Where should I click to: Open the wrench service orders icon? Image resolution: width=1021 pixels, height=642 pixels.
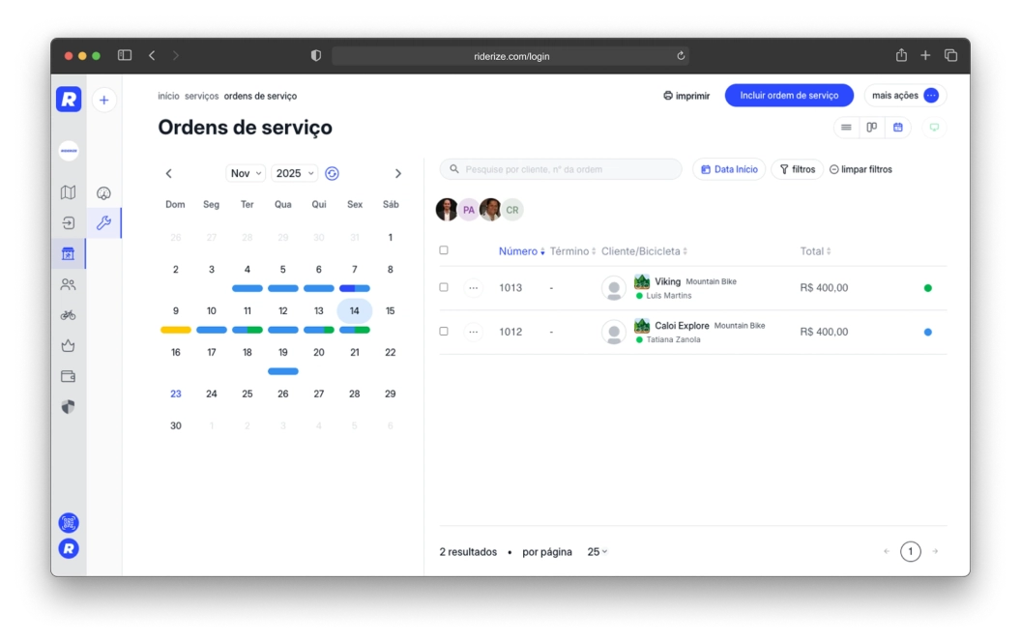point(103,223)
